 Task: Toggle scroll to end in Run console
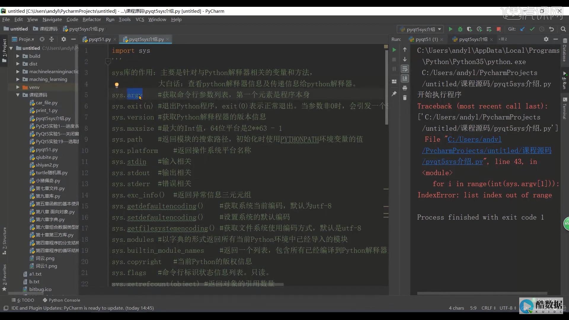[405, 79]
